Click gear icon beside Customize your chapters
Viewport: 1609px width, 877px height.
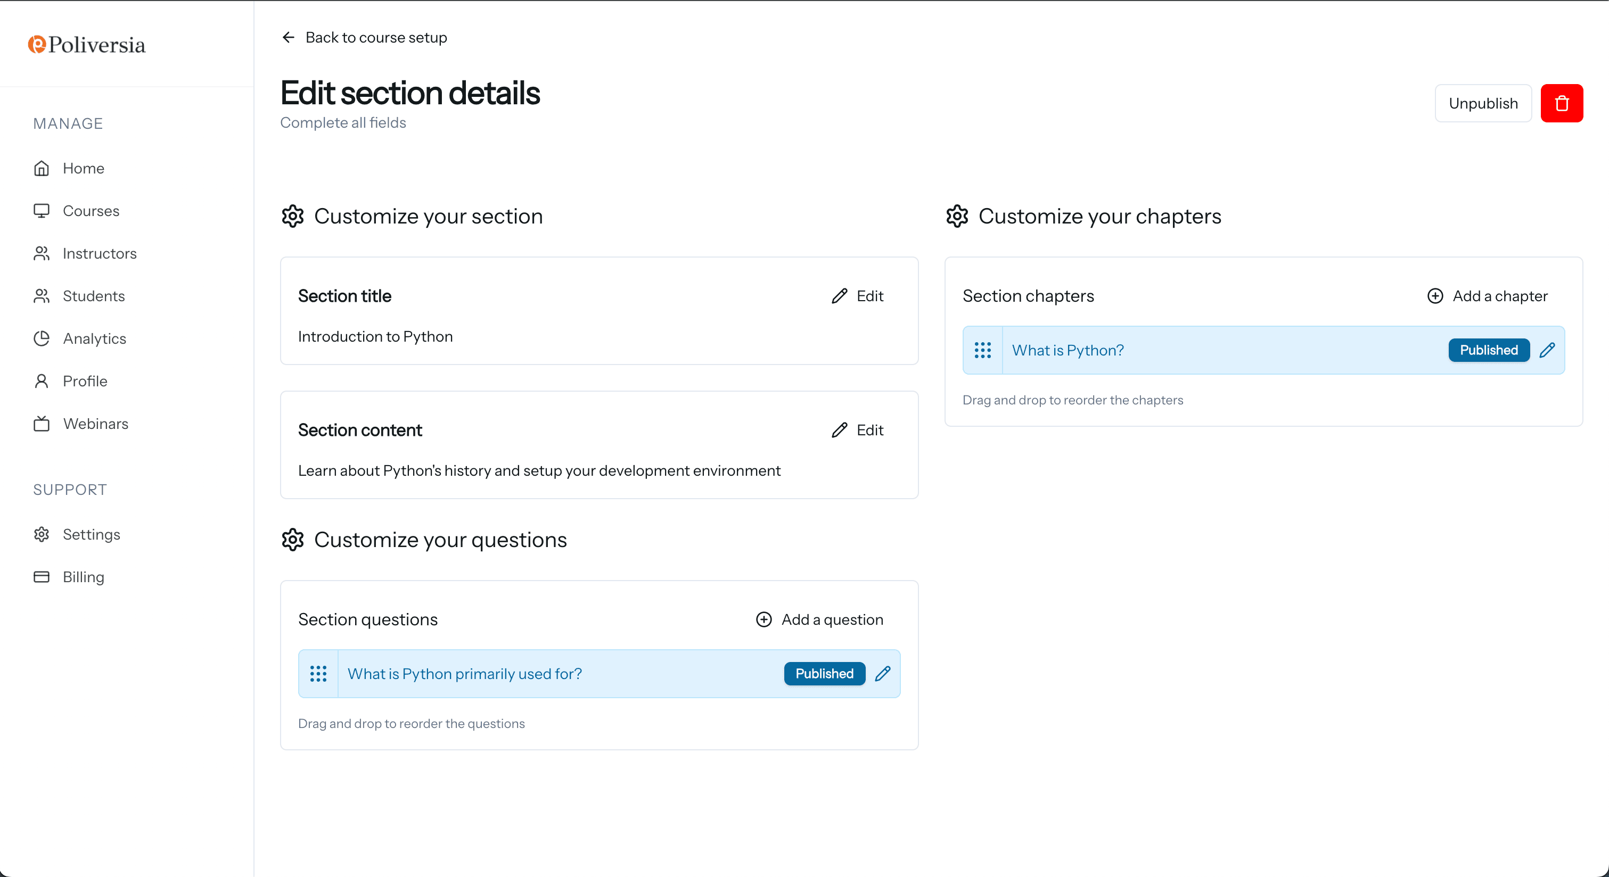coord(957,216)
